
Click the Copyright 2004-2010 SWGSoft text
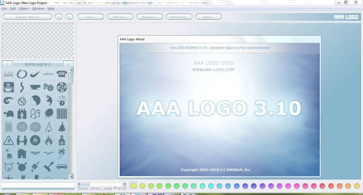(215, 170)
